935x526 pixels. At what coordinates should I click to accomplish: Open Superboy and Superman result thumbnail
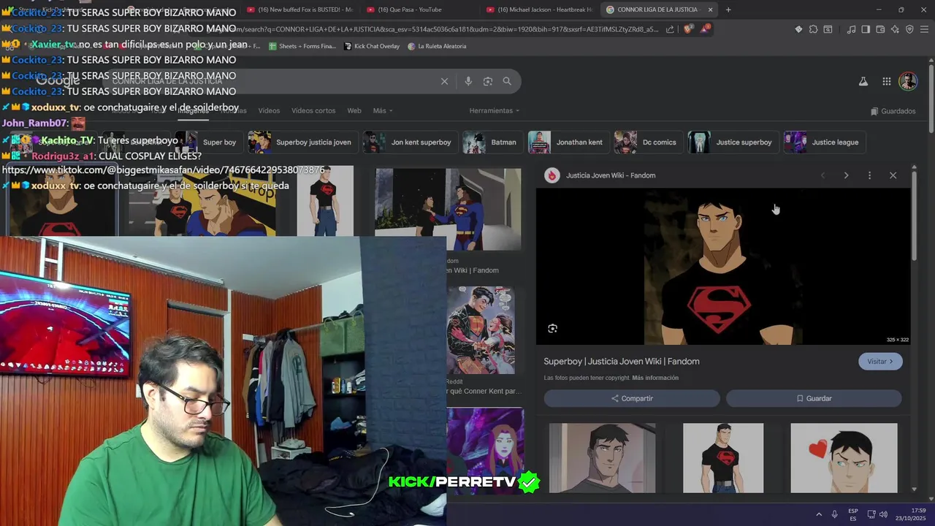[448, 208]
